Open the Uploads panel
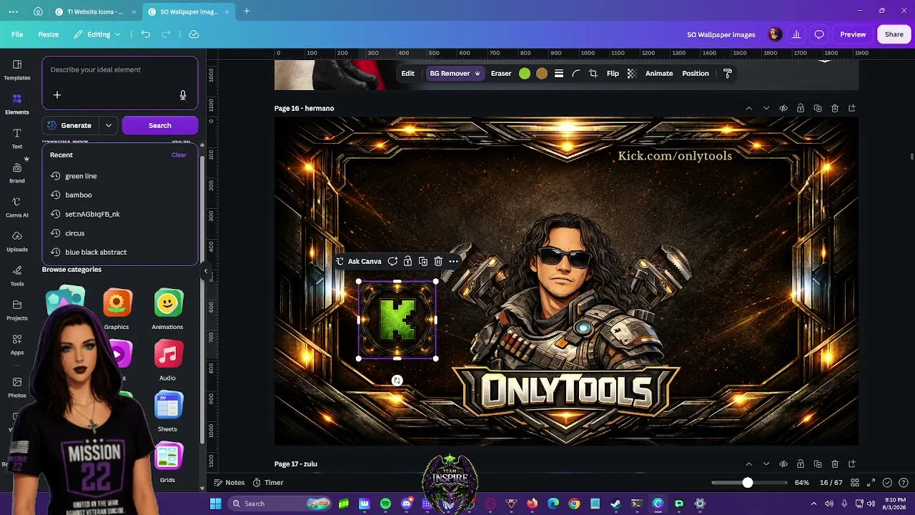The height and width of the screenshot is (515, 915). click(x=17, y=241)
